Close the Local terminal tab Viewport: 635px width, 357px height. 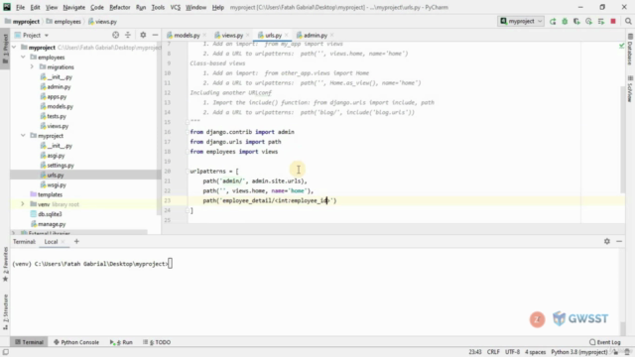pos(63,242)
